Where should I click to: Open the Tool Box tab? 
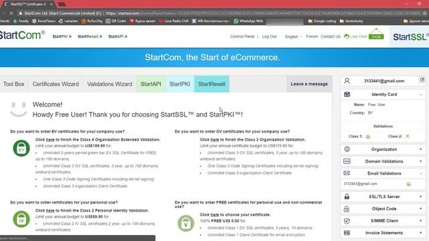[x=13, y=84]
